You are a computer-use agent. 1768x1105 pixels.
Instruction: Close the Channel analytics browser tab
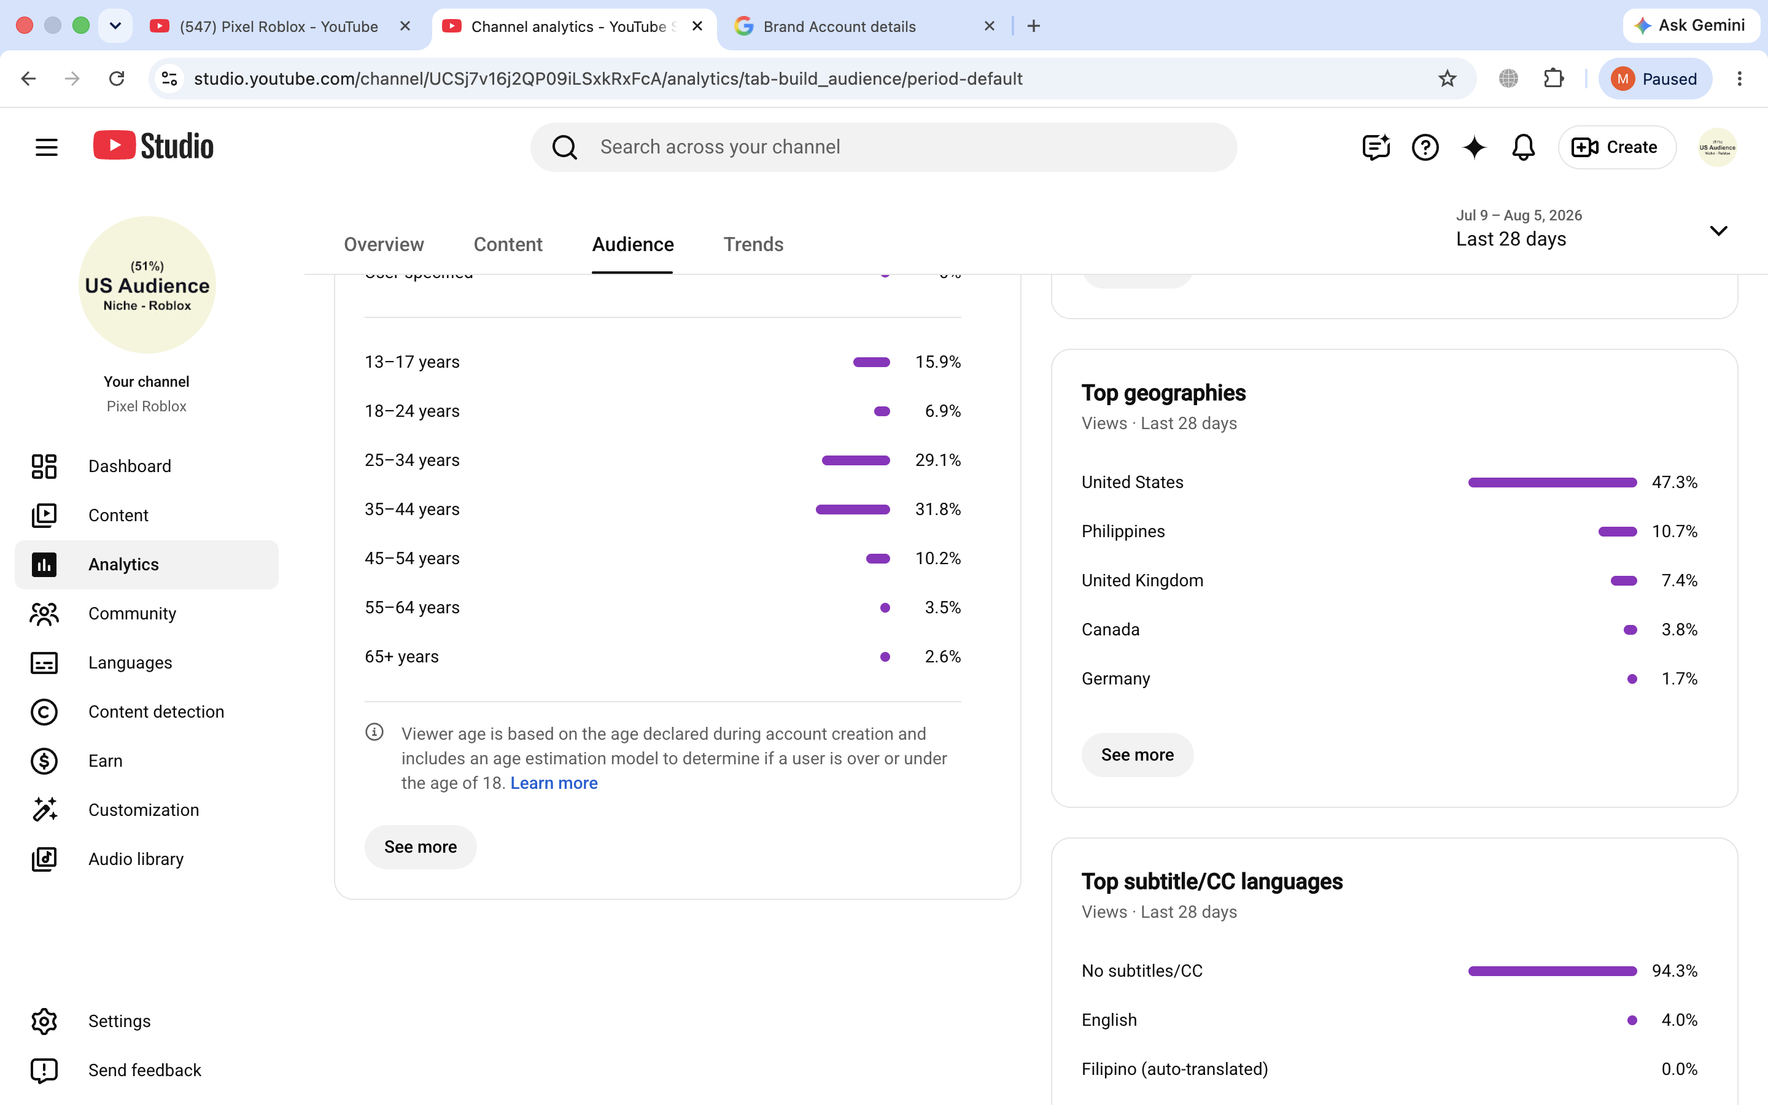697,26
